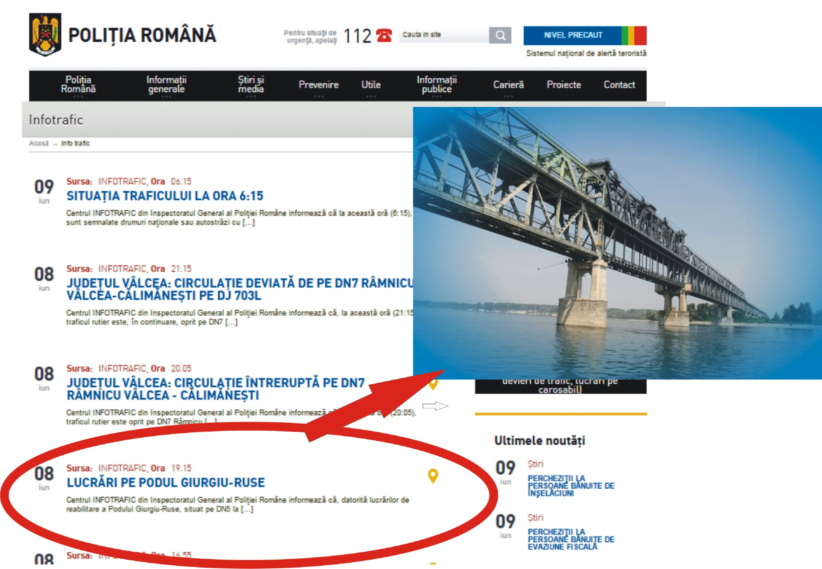Open the Carieră menu item
This screenshot has width=822, height=569.
(508, 85)
